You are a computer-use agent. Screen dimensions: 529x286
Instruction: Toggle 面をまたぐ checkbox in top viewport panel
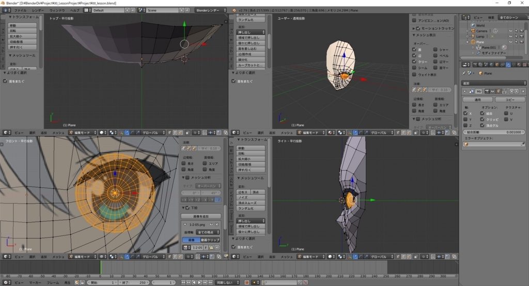(x=5, y=81)
